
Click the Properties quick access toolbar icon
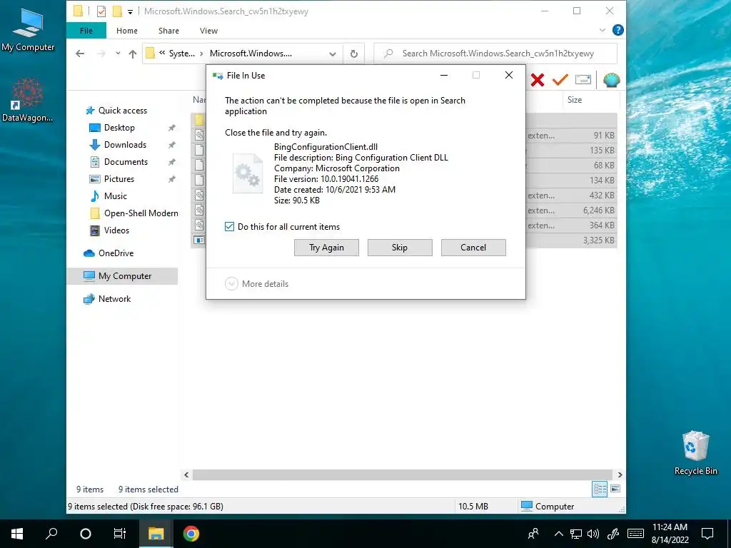(x=101, y=11)
